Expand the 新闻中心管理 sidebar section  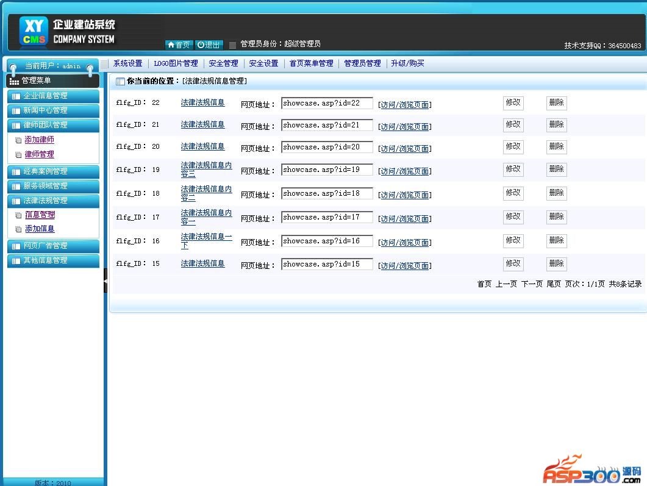(53, 110)
